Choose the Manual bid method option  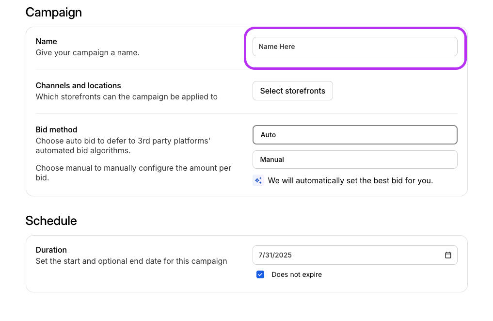[354, 160]
